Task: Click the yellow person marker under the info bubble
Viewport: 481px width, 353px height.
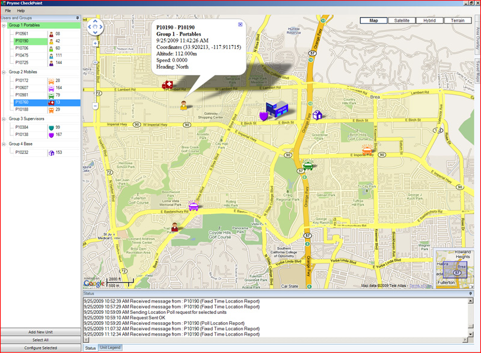Action: click(x=183, y=105)
